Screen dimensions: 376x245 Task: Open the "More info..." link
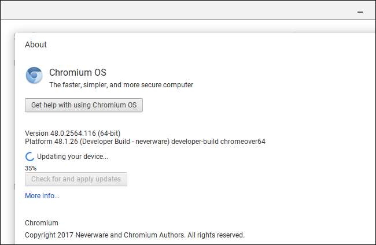[42, 196]
